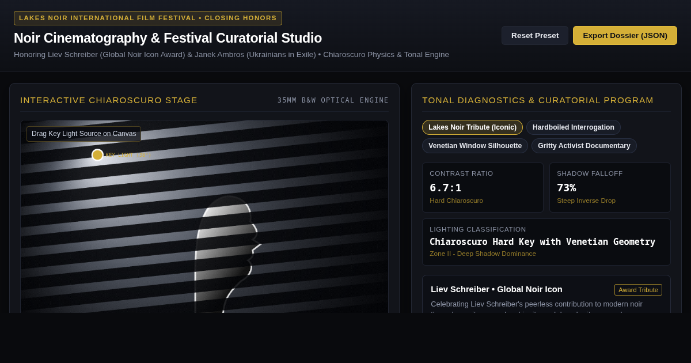Screen dimensions: 691x363
Task: Click Chiaroscuro Hard Key with Venetian Geometry text
Action: pyautogui.click(x=542, y=241)
